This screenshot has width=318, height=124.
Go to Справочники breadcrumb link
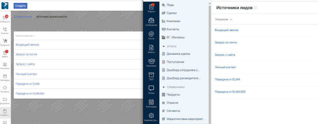click(x=23, y=17)
